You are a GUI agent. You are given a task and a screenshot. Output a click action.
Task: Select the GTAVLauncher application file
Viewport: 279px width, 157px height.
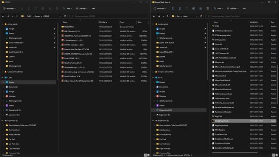pos(221,40)
